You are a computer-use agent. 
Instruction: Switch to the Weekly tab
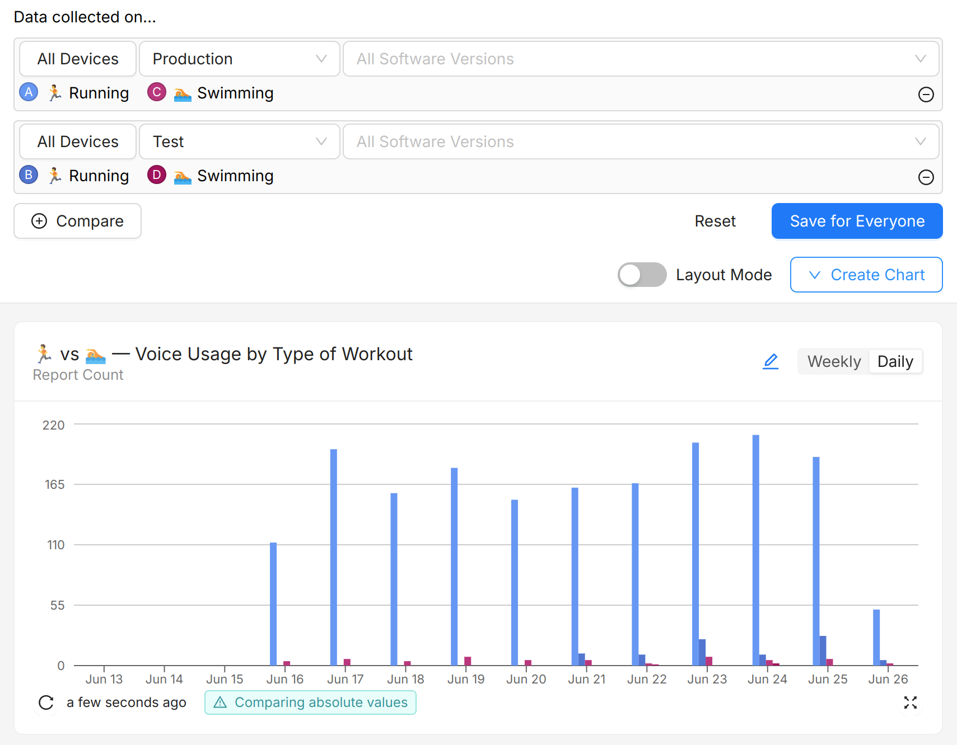[x=834, y=361]
